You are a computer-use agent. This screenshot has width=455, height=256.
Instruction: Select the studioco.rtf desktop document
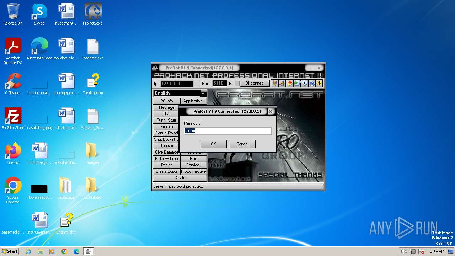tap(66, 119)
